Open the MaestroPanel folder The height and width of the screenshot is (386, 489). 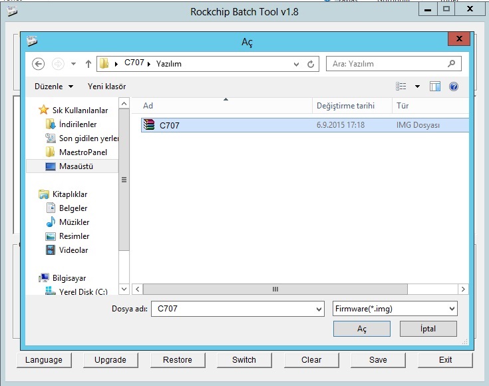83,152
